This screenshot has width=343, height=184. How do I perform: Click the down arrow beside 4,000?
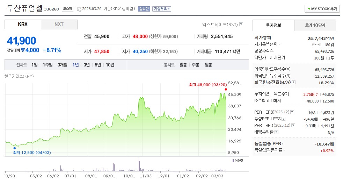[x=23, y=50]
